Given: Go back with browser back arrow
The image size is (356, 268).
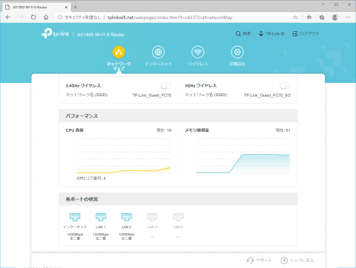Looking at the screenshot, I should point(8,17).
